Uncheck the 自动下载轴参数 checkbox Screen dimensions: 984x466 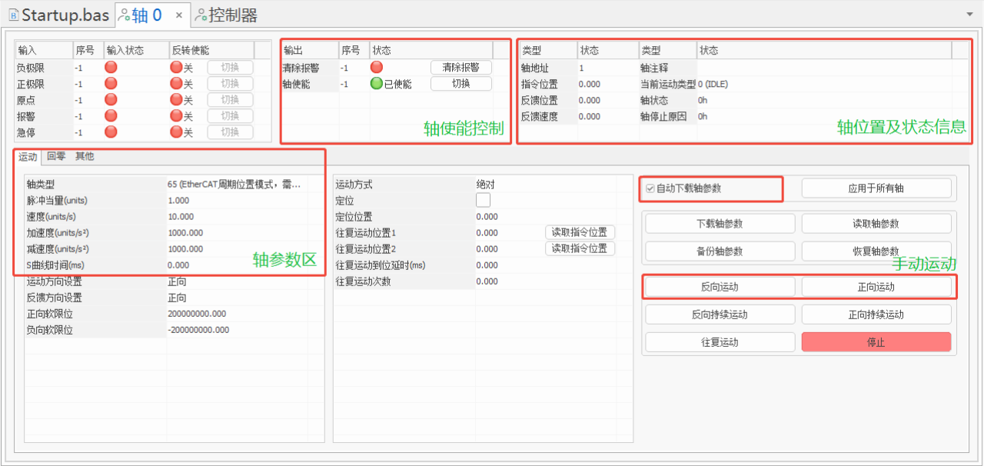tap(650, 188)
